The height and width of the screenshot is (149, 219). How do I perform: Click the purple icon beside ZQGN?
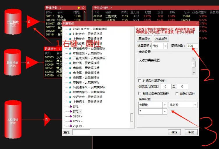click(x=71, y=126)
